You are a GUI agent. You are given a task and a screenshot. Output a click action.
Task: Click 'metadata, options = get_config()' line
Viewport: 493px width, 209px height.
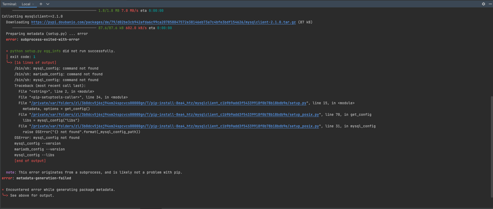click(56, 109)
